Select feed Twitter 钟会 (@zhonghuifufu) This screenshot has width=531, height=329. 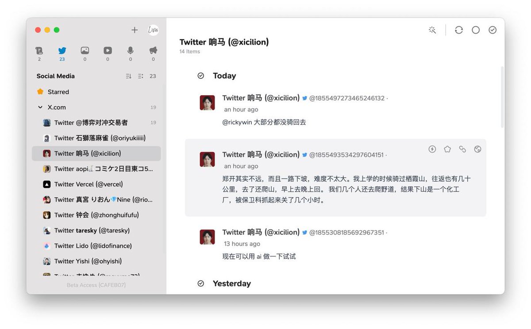(96, 215)
